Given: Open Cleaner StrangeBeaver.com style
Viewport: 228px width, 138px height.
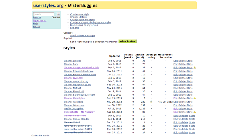Looking at the screenshot, I should [80, 95].
